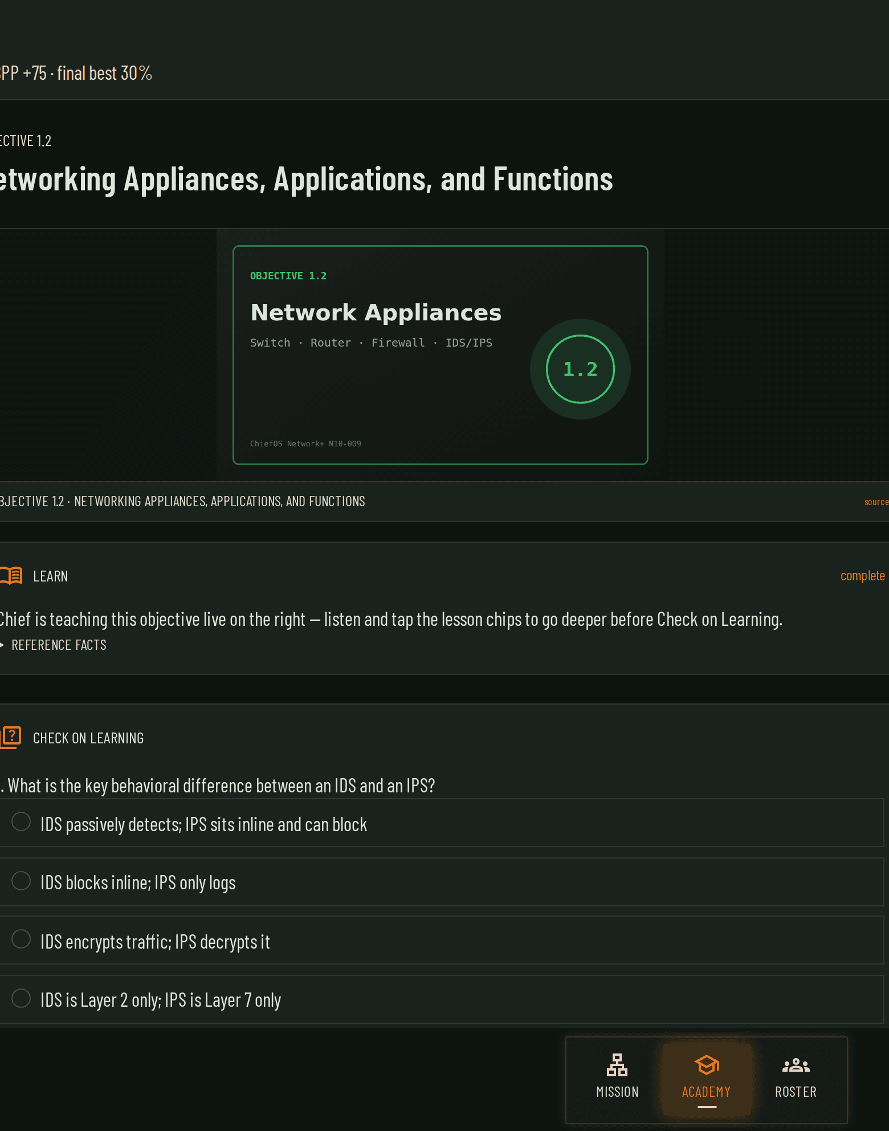Screen dimensions: 889x1131
Task: Click the MISSION tab label
Action: coord(617,1092)
